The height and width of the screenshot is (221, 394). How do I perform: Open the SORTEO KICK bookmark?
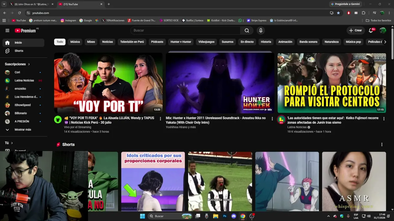169,21
